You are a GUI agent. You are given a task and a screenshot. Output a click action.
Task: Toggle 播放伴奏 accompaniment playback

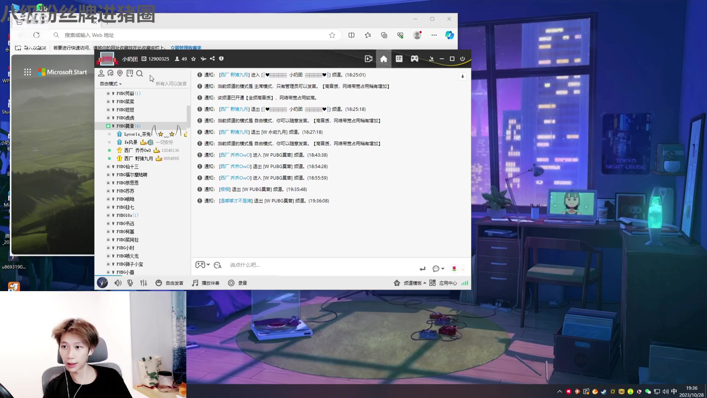[206, 283]
